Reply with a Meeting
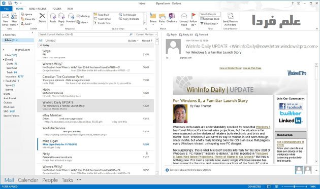 (x=83, y=16)
